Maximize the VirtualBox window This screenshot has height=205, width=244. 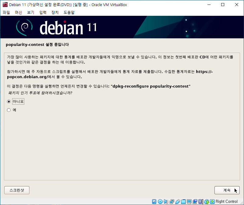pyautogui.click(x=223, y=5)
